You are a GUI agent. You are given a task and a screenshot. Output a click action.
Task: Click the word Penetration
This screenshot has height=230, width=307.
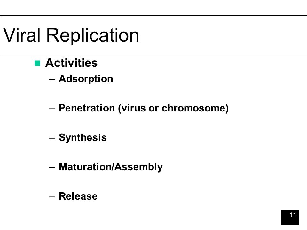pos(87,108)
